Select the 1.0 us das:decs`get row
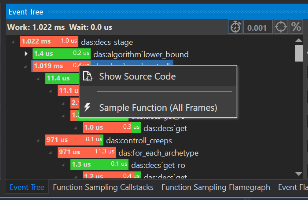 [x=135, y=128]
